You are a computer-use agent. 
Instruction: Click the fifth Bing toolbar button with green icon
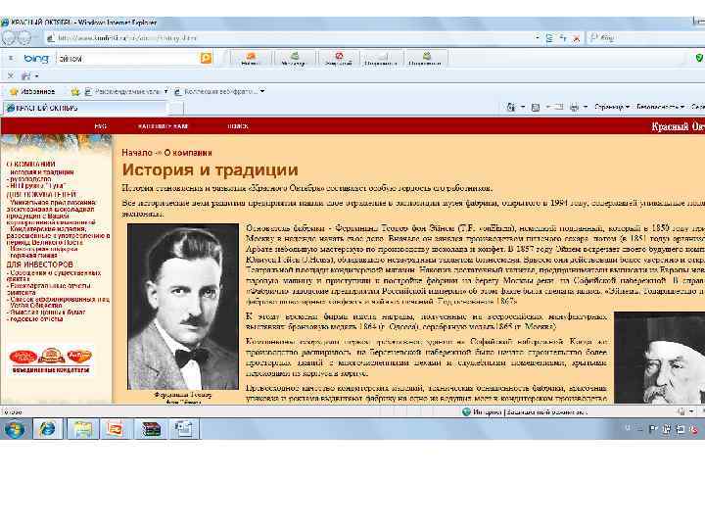pos(425,59)
